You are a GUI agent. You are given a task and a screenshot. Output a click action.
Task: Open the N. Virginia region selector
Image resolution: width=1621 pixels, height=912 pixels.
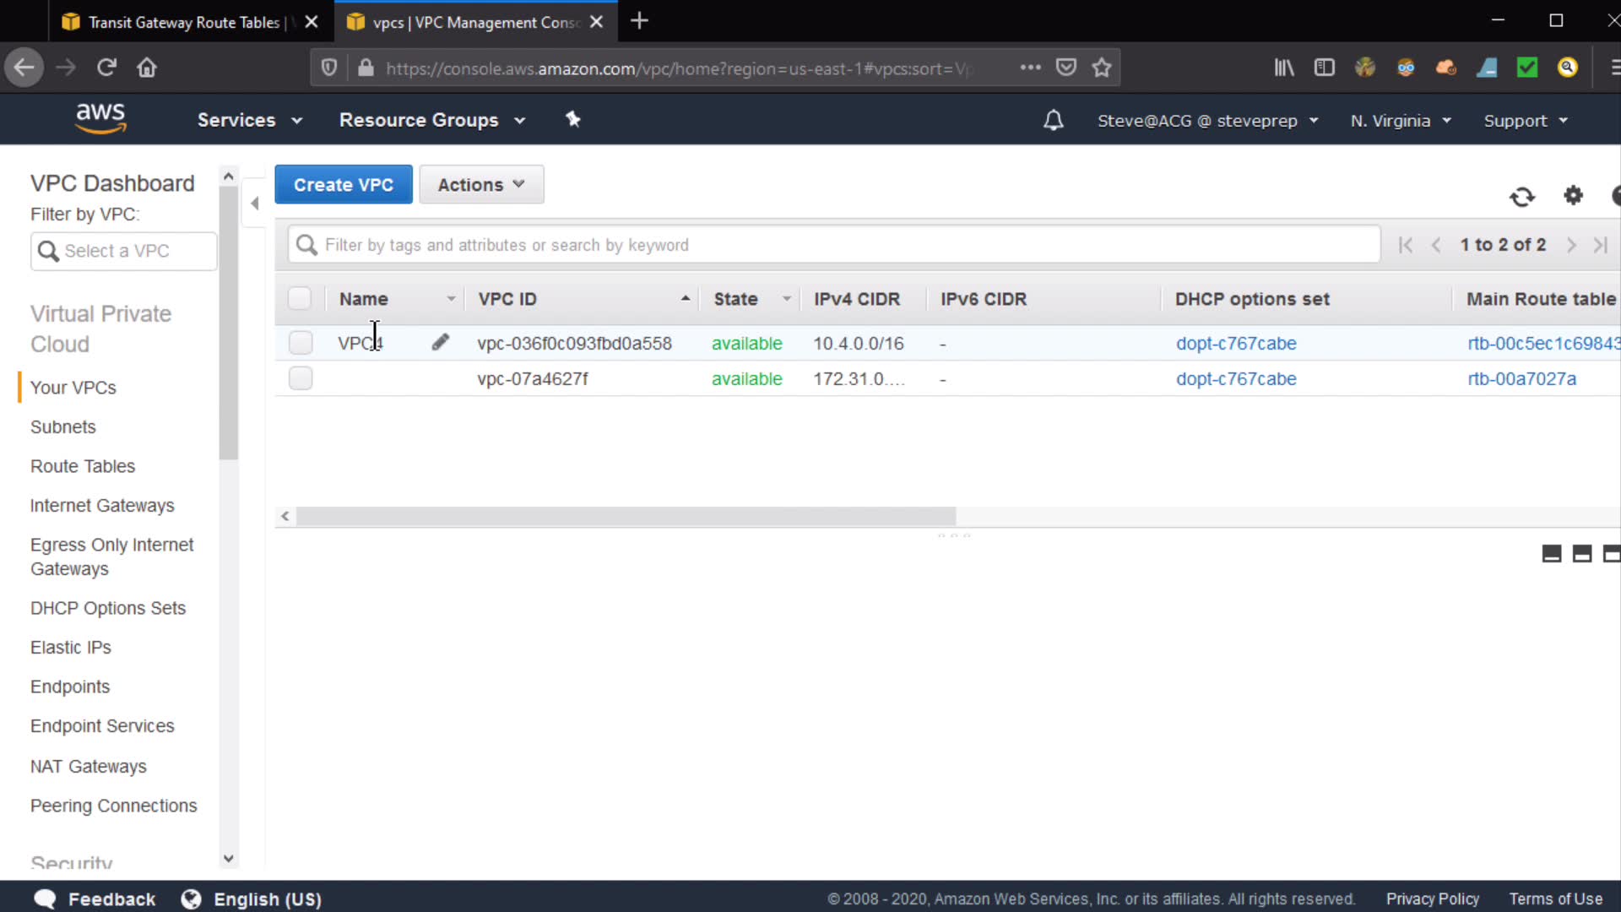[x=1401, y=120]
